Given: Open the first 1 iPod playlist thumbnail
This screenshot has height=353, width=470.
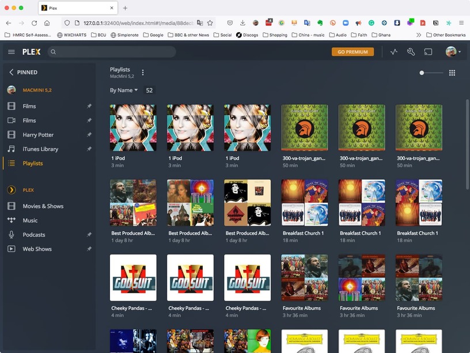Looking at the screenshot, I should point(133,128).
